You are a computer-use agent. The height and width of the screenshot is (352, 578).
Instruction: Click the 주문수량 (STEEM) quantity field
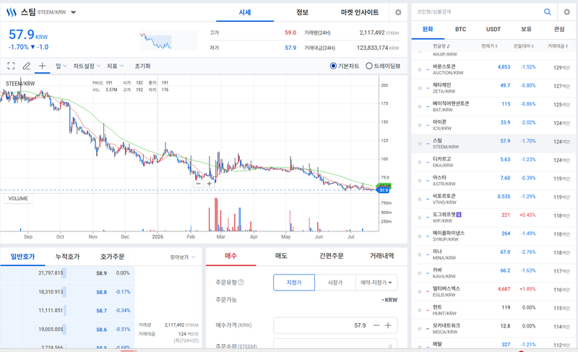tap(335, 344)
